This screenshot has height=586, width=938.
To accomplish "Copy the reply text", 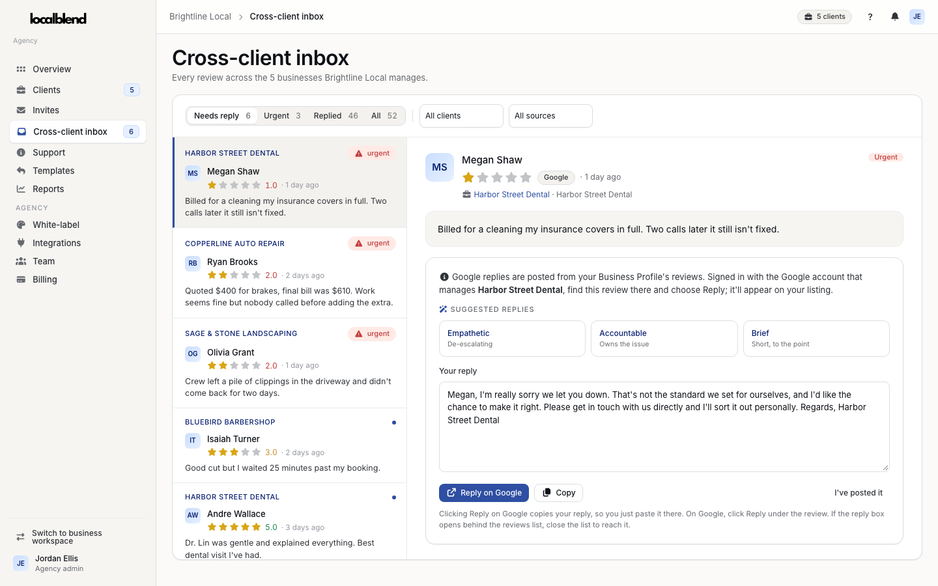I will point(558,493).
